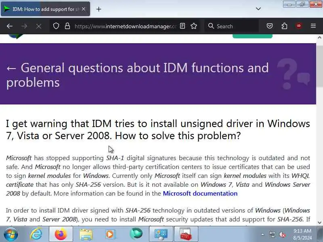Viewport: 323px width, 242px height.
Task: Open the red toolbox taskbar item
Action: point(186,234)
